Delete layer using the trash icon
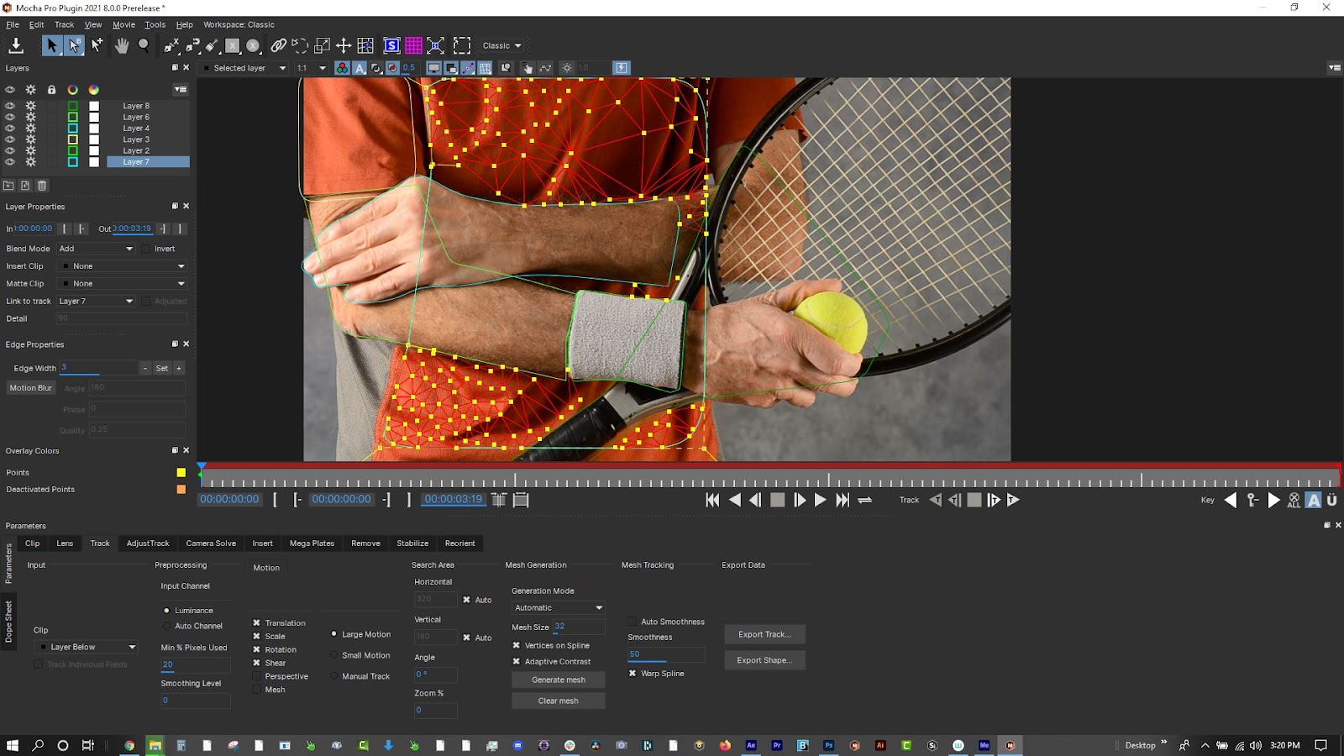Image resolution: width=1344 pixels, height=756 pixels. click(42, 186)
